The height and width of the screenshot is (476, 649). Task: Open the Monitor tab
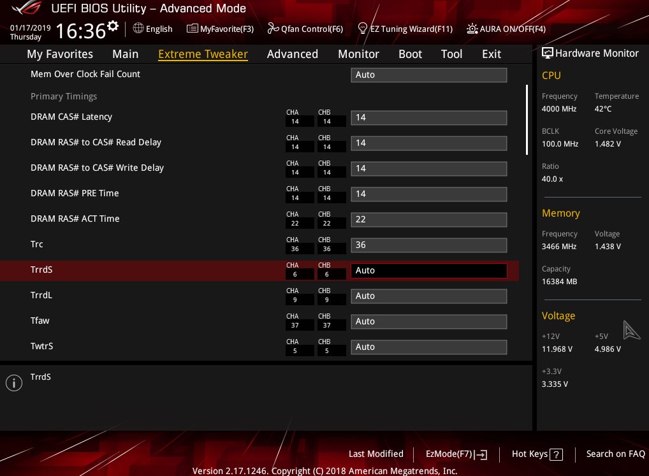[x=358, y=54]
